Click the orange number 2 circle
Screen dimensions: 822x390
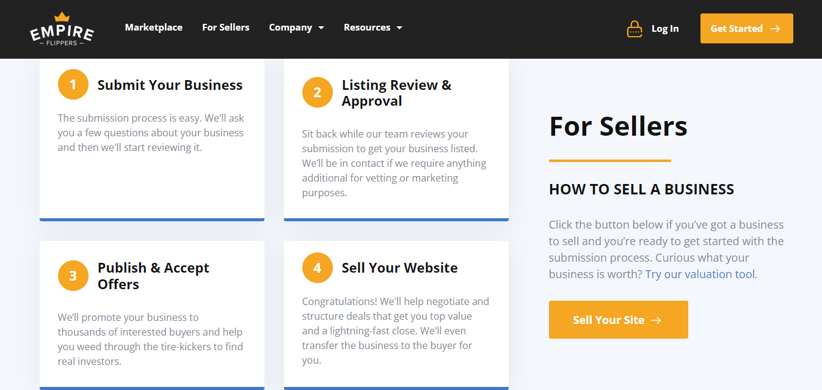pyautogui.click(x=318, y=92)
